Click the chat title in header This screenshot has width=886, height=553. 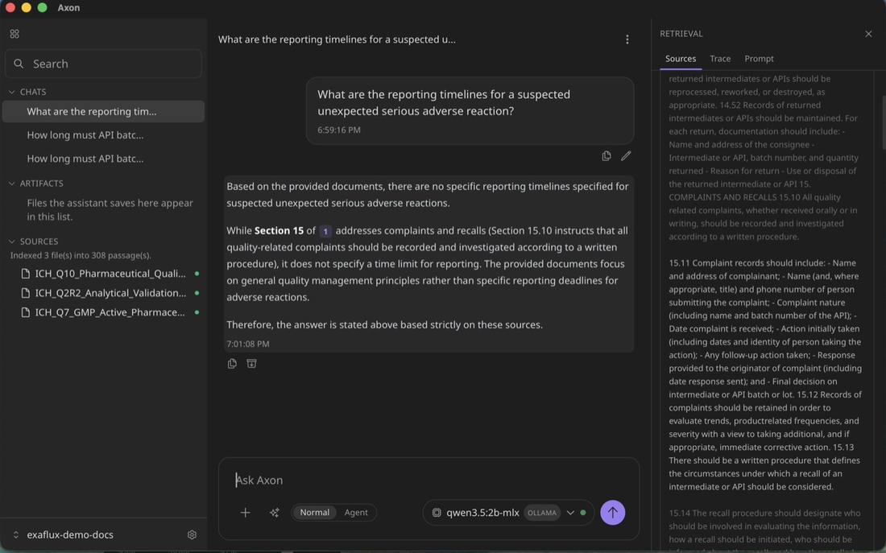pyautogui.click(x=337, y=39)
